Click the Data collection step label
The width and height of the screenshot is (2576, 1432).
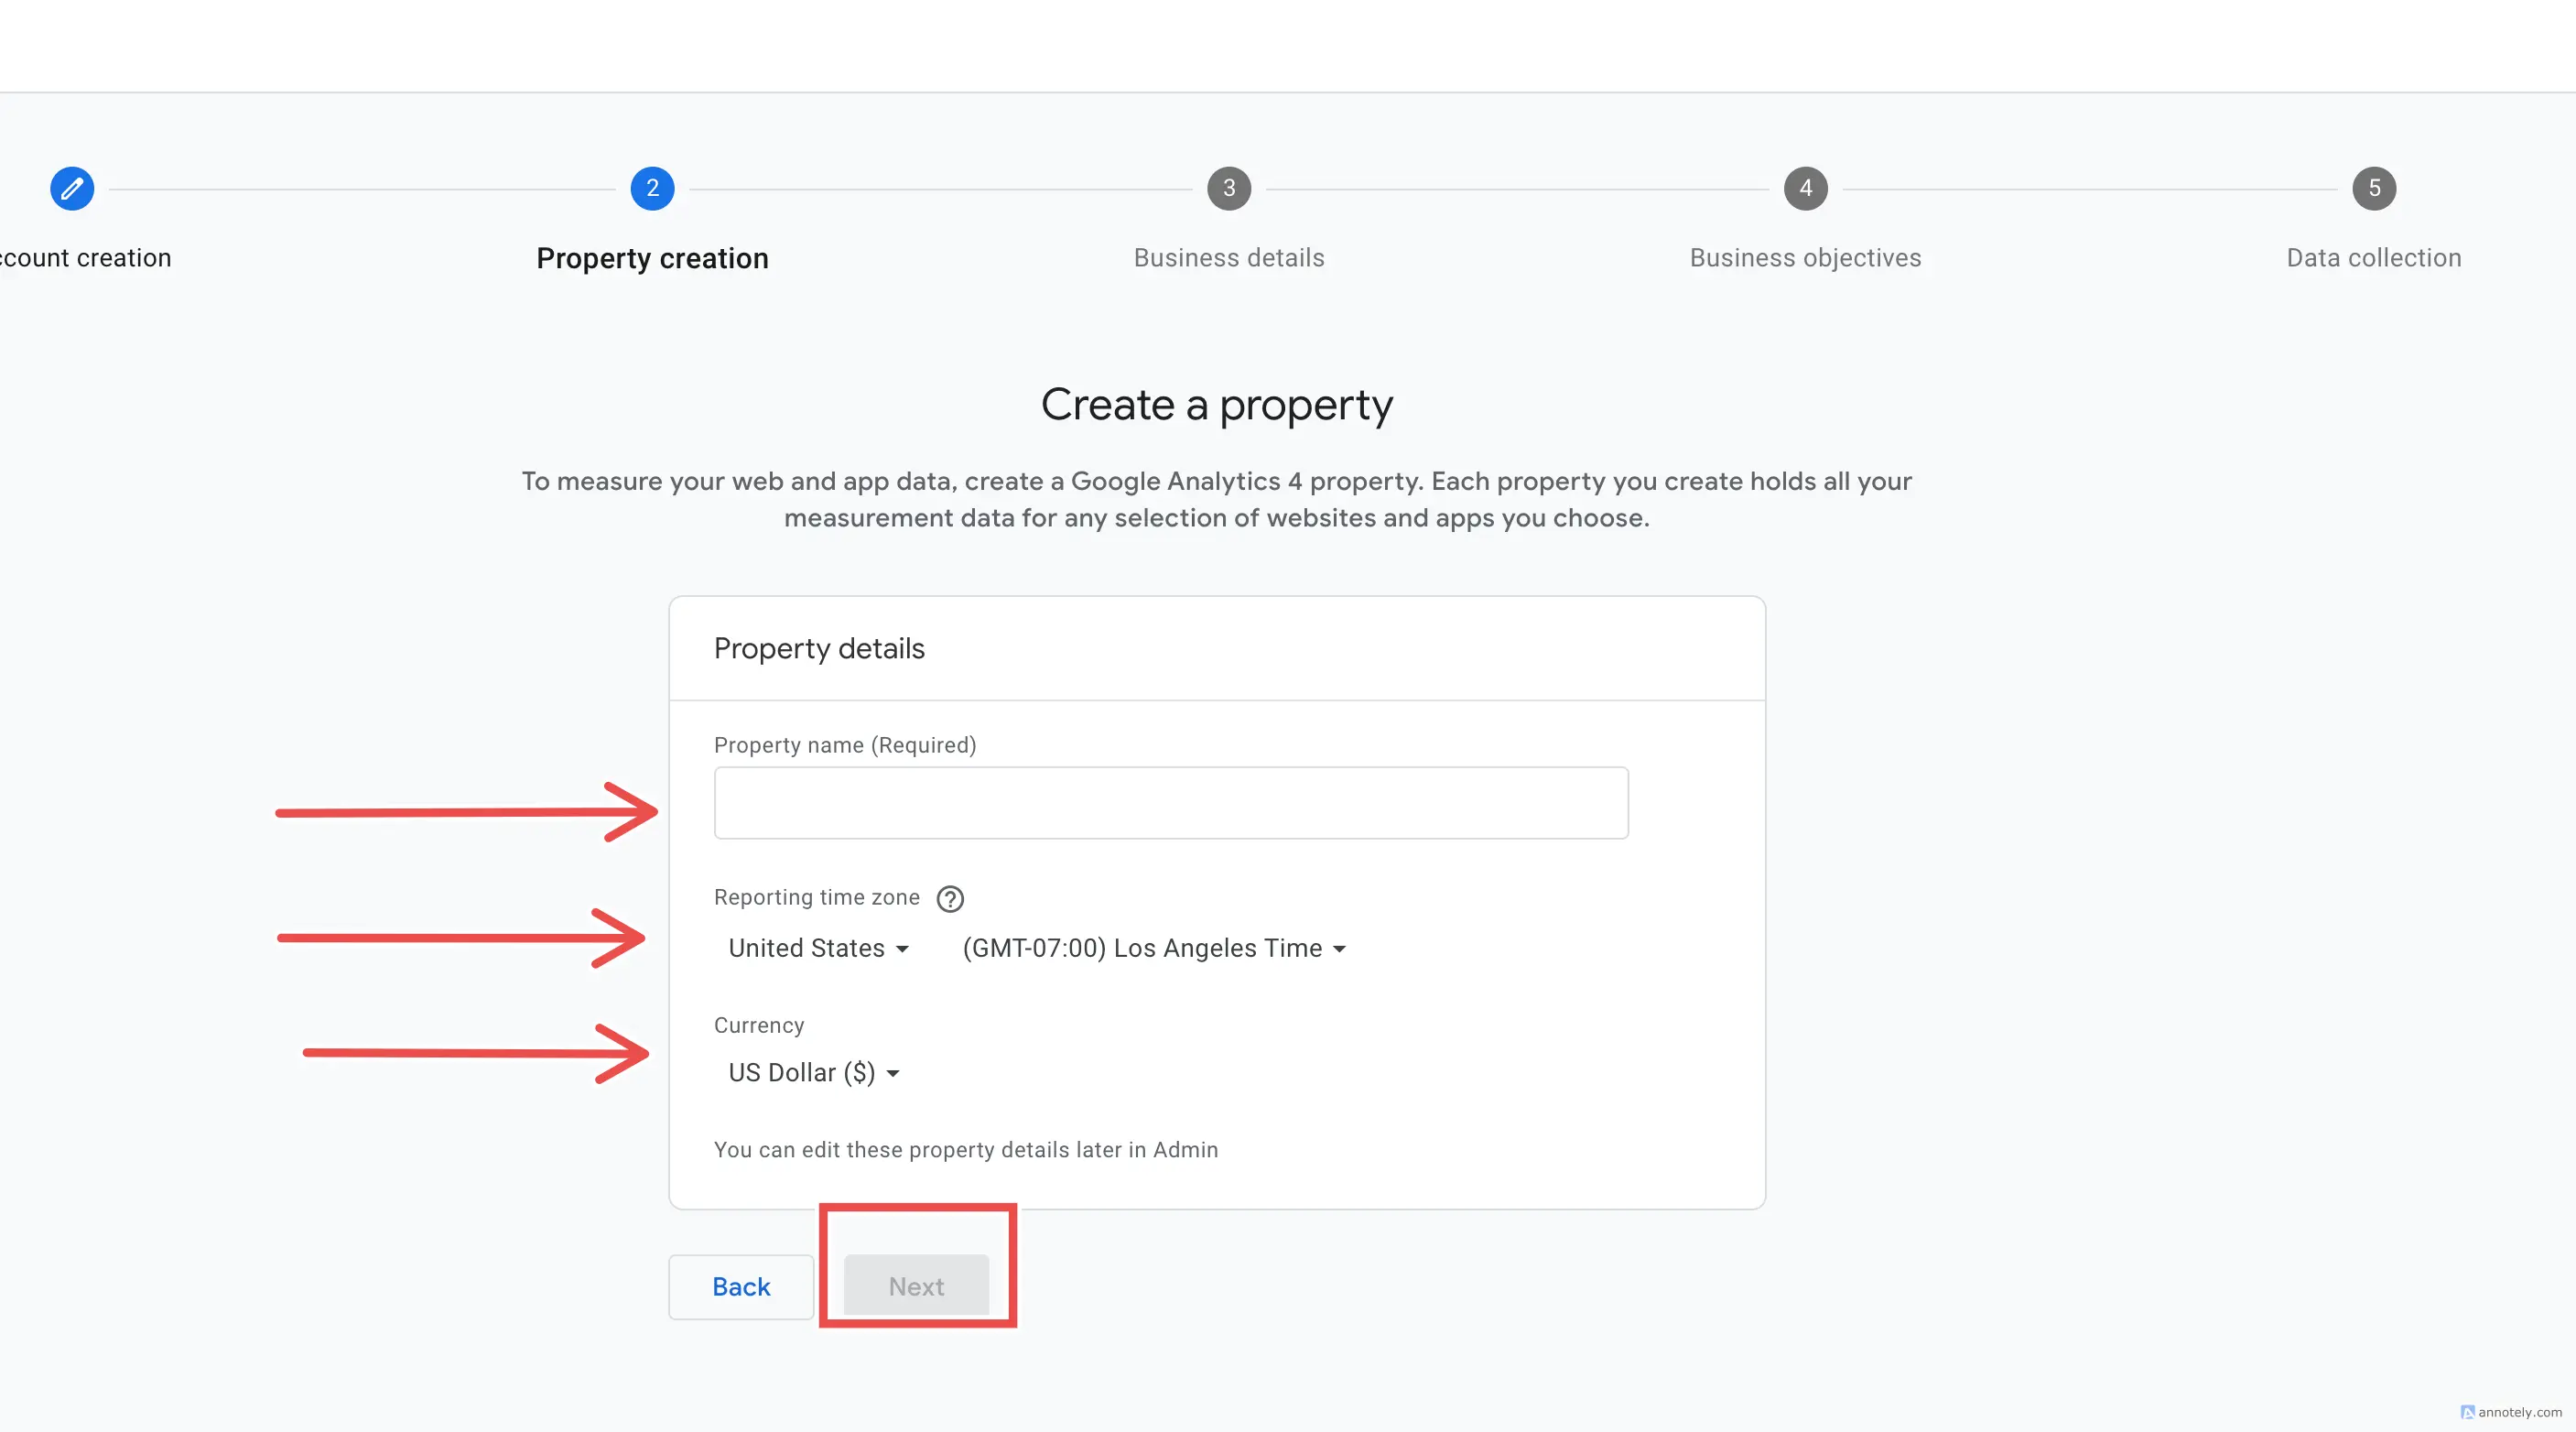tap(2373, 258)
